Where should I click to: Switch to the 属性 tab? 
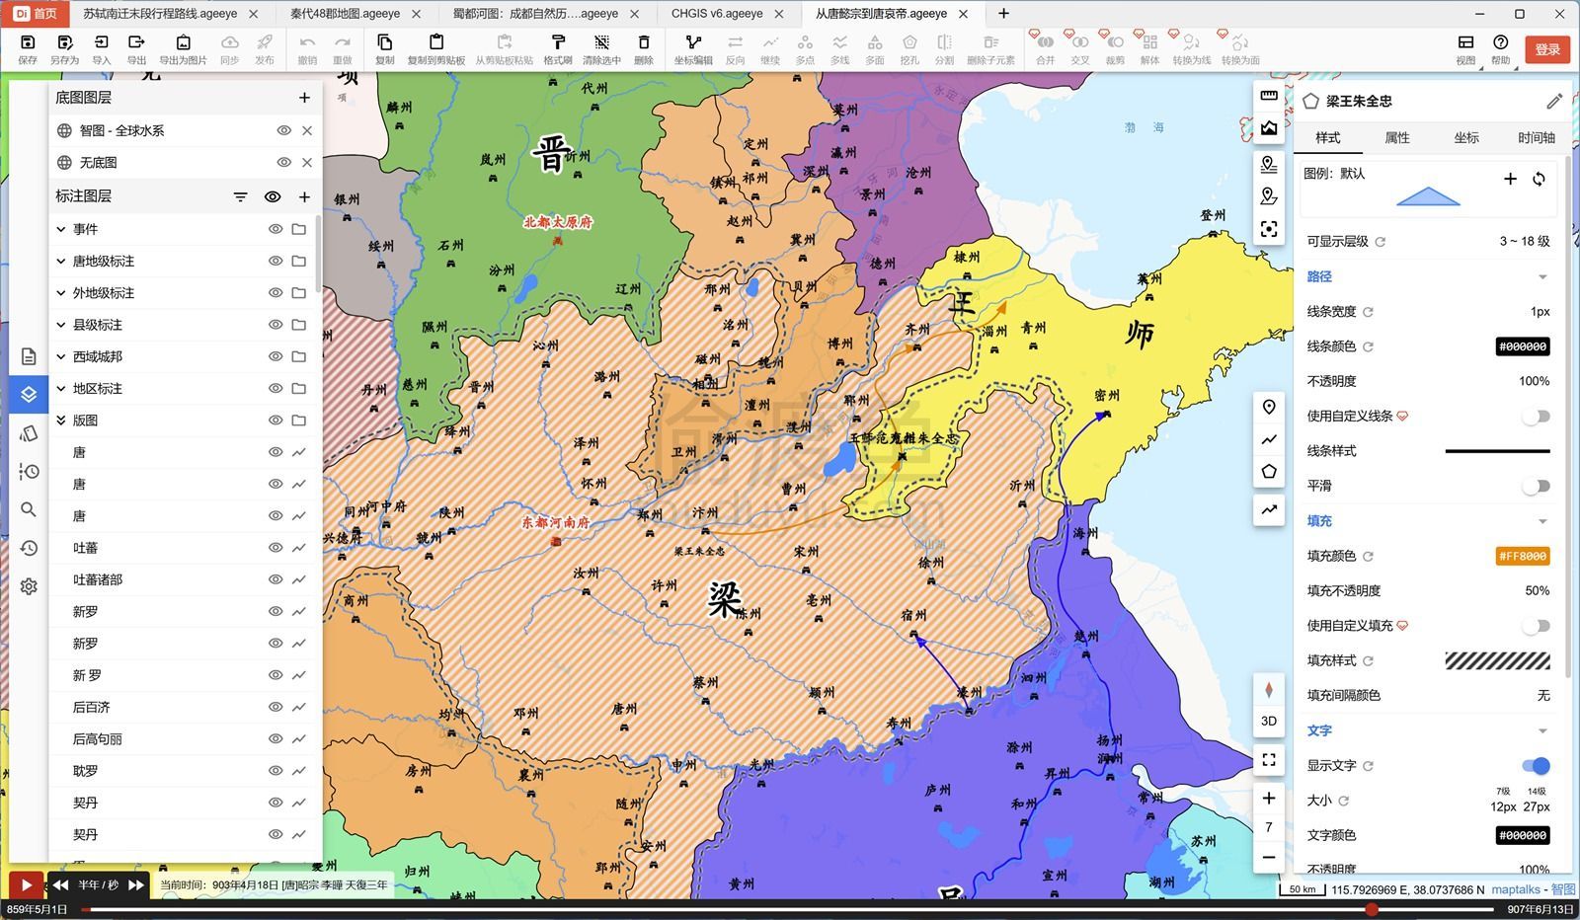click(1397, 138)
